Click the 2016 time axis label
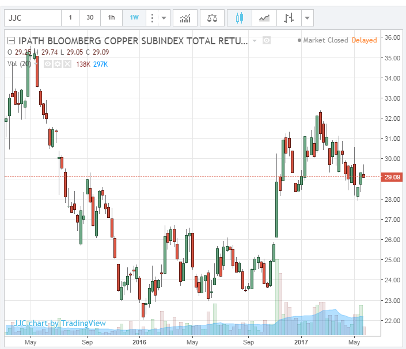Viewport: 406px width, 349px height. 139,342
